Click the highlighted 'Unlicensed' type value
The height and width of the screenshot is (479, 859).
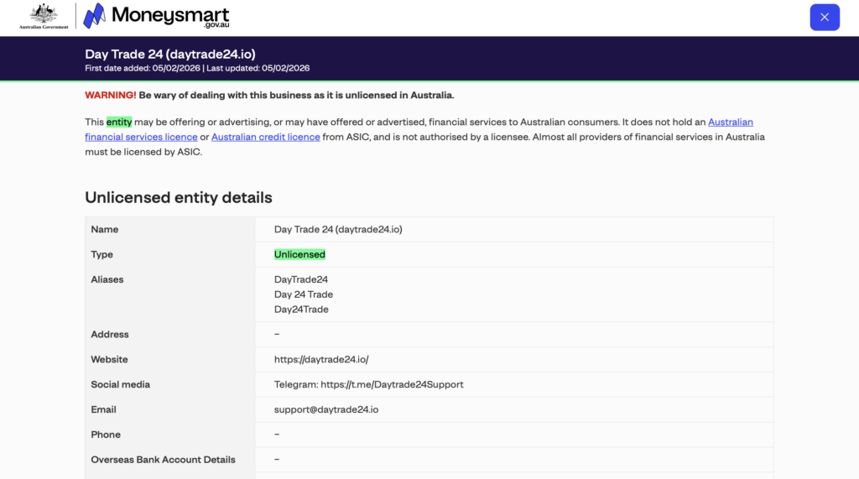click(299, 254)
